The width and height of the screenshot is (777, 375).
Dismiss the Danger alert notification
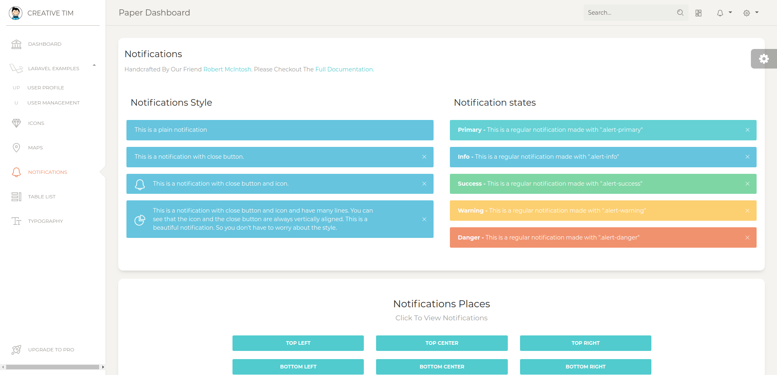[747, 238]
